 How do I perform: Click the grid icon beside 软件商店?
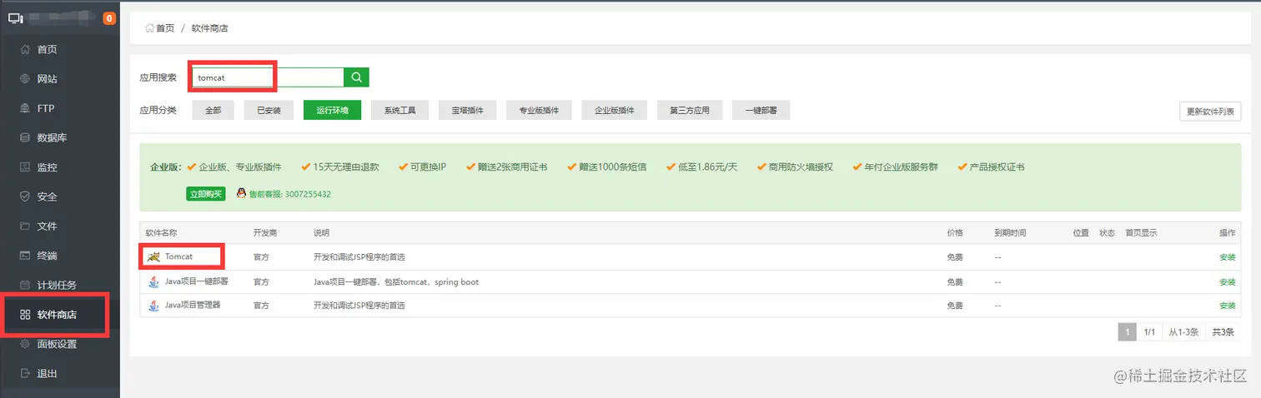point(25,315)
